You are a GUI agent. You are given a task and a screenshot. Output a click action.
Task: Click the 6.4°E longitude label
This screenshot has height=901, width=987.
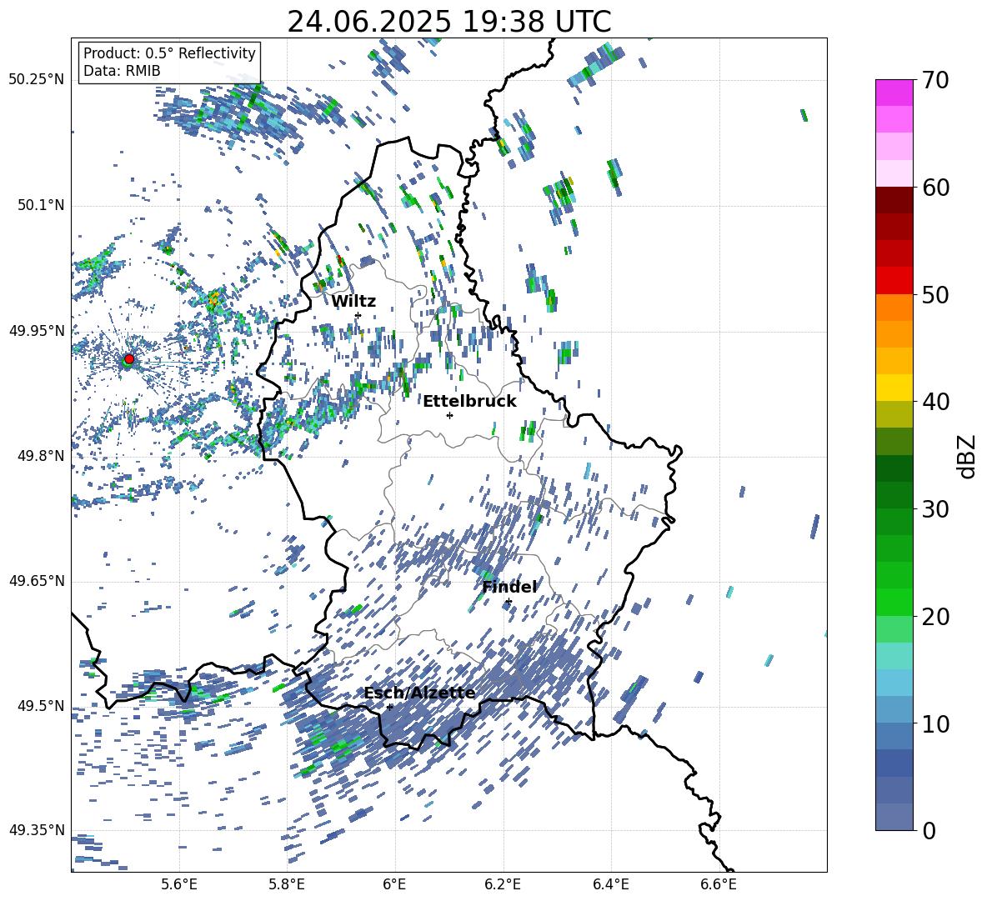click(x=610, y=884)
